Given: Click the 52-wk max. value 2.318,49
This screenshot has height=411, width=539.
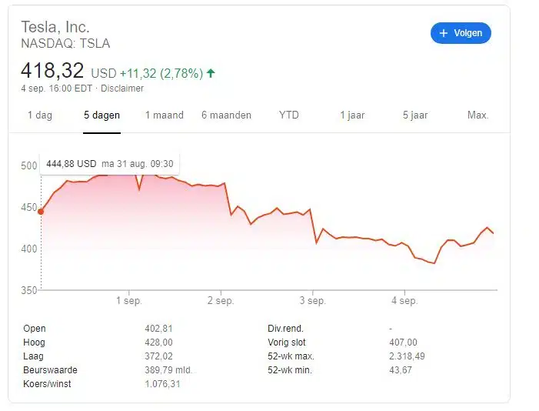Looking at the screenshot, I should (x=407, y=356).
